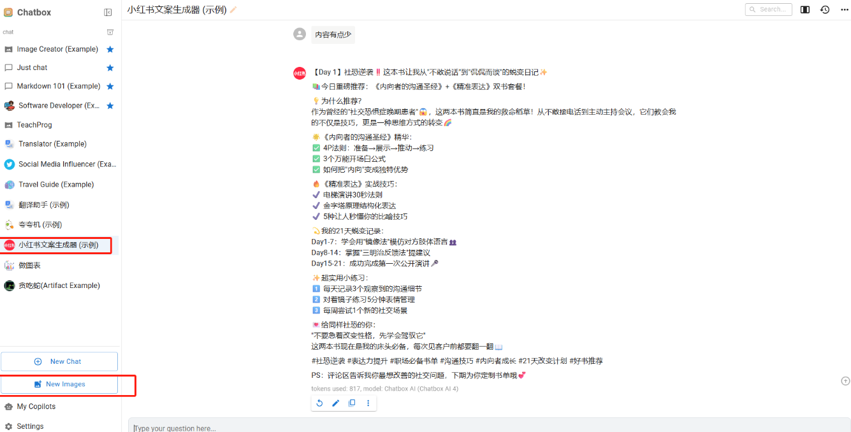This screenshot has width=851, height=432.
Task: Copy the message with copy icon
Action: pos(352,403)
